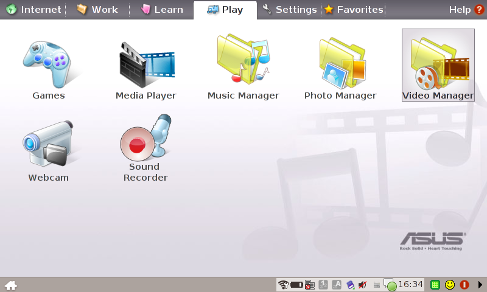Toggle the muted volume speaker icon

363,285
